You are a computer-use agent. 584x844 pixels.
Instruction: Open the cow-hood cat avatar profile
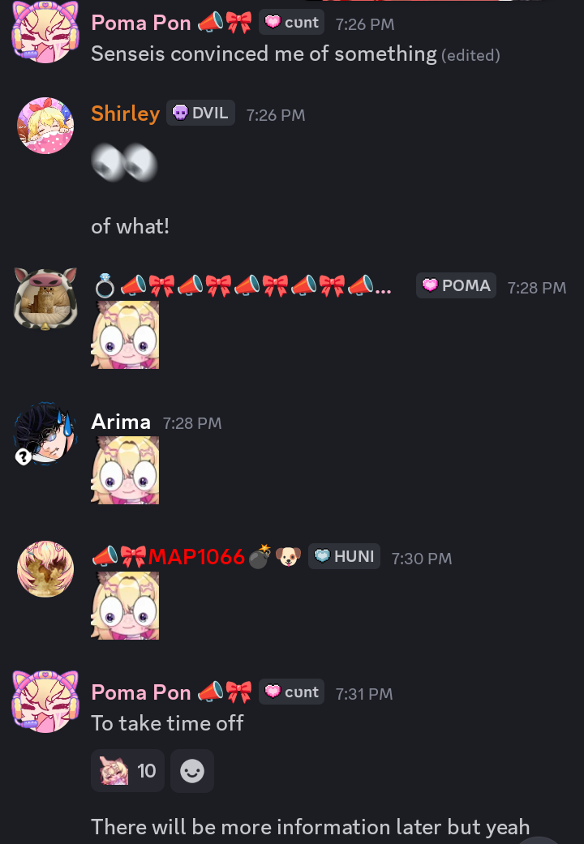click(45, 298)
